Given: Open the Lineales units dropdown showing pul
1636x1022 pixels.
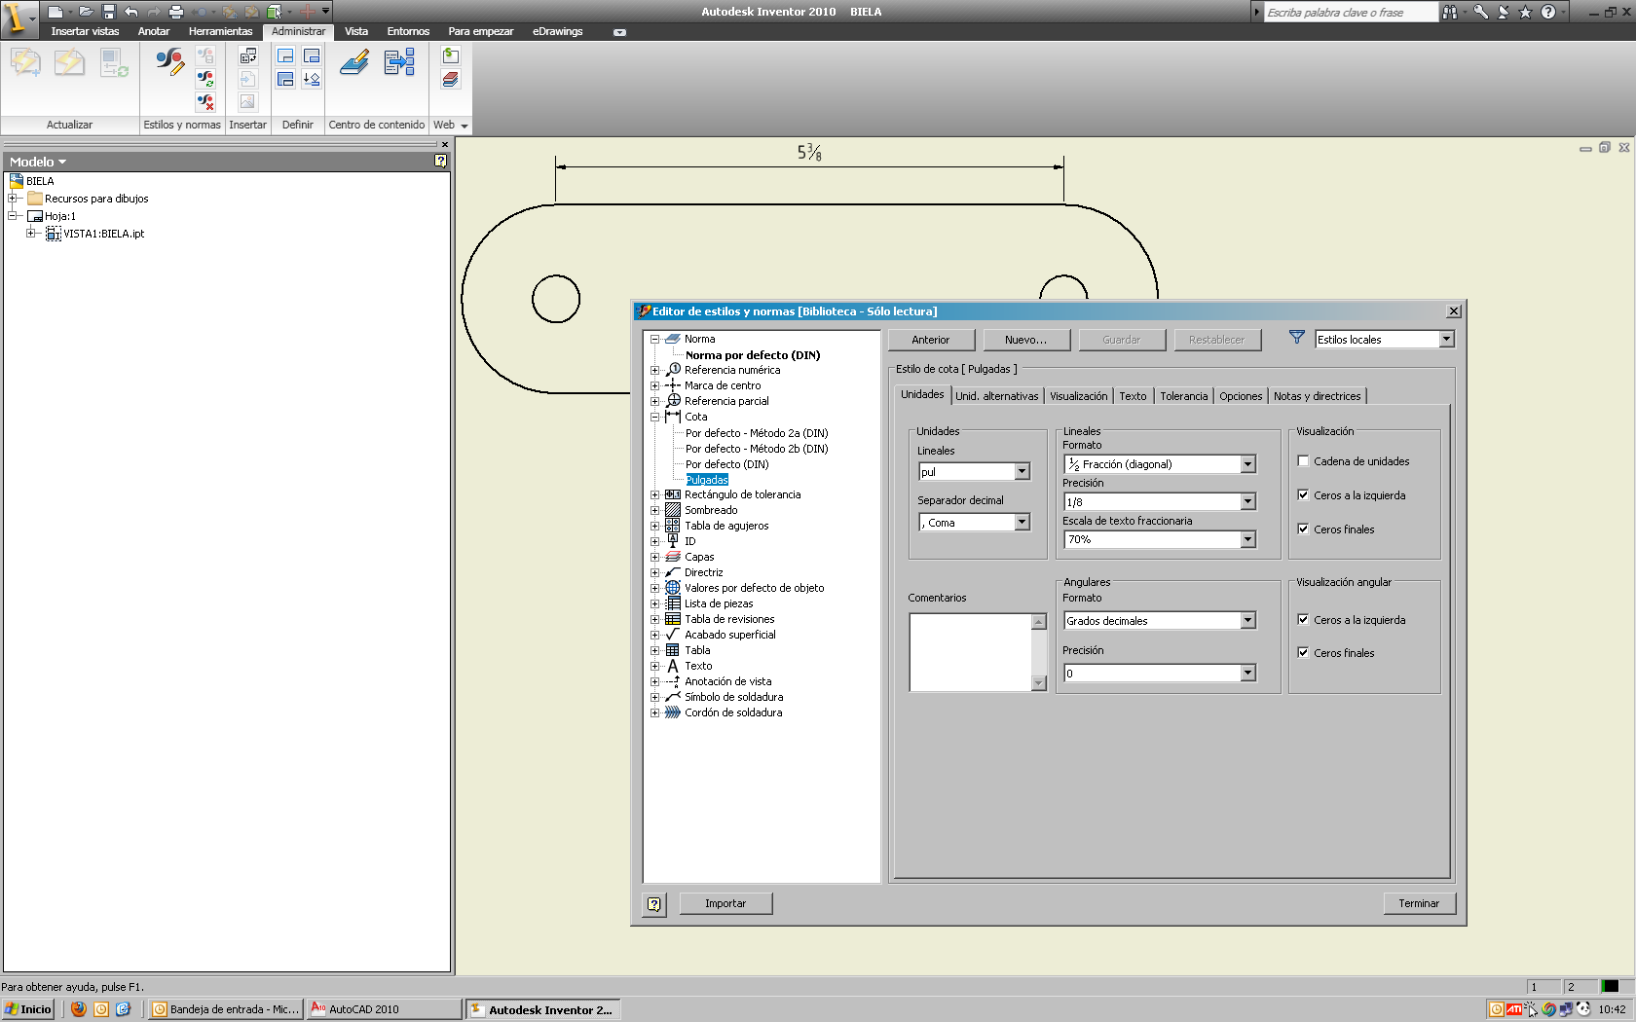Looking at the screenshot, I should (x=1022, y=472).
